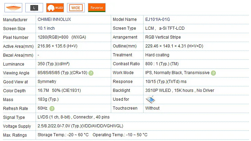Click the WLED backlight badge

[x=55, y=7]
